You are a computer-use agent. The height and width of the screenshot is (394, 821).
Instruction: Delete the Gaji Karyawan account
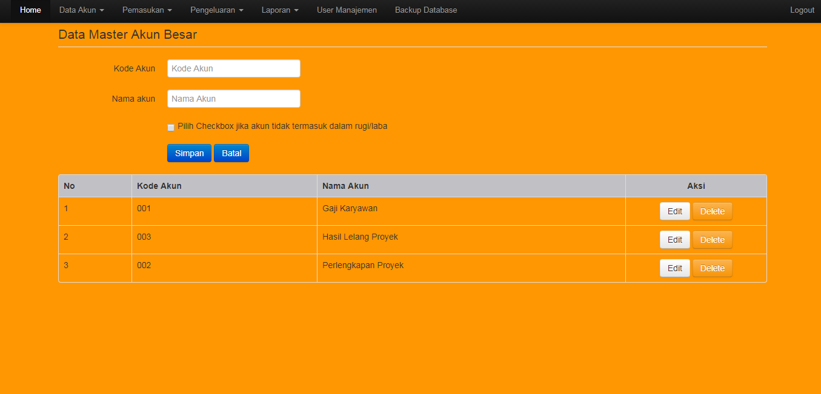(712, 211)
